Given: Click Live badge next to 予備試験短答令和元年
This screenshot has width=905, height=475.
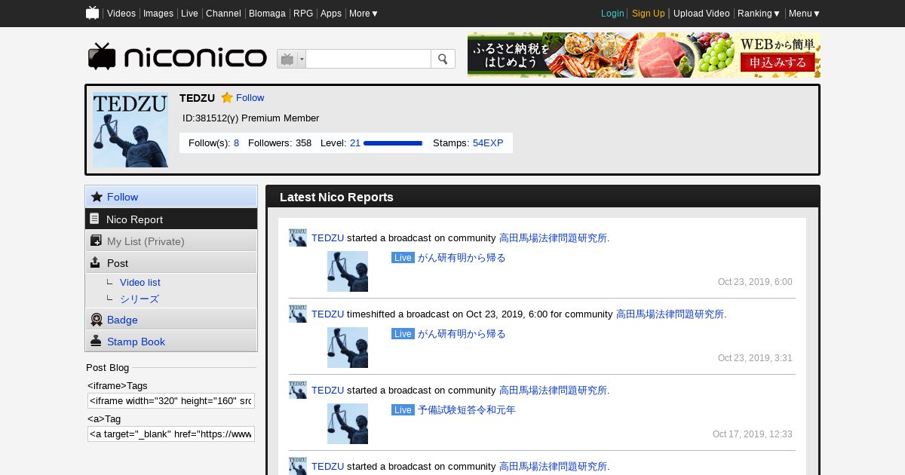Looking at the screenshot, I should point(403,410).
